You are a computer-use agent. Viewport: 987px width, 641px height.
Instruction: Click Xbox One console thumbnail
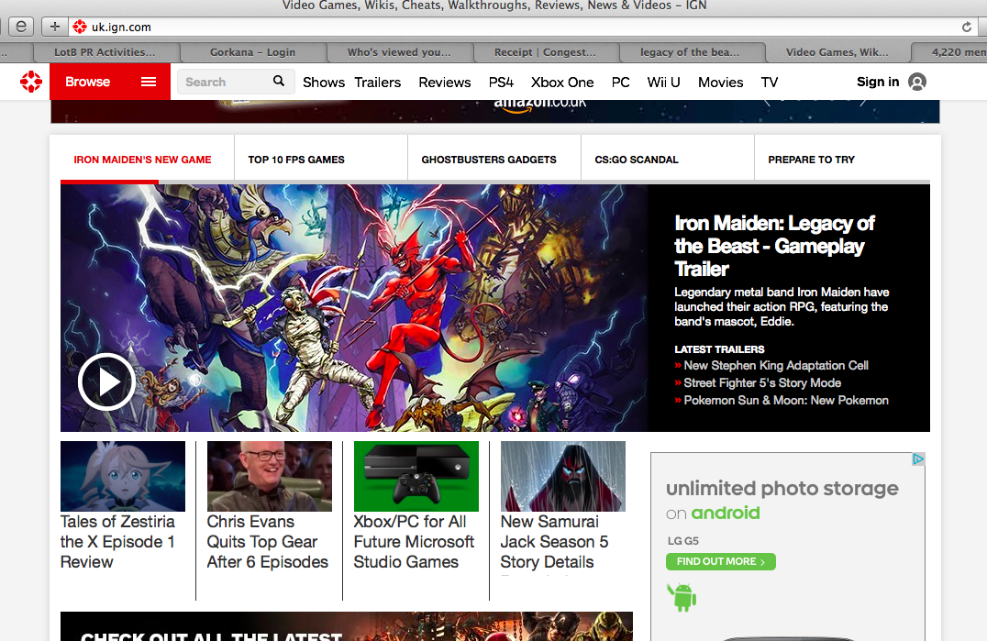pos(416,476)
